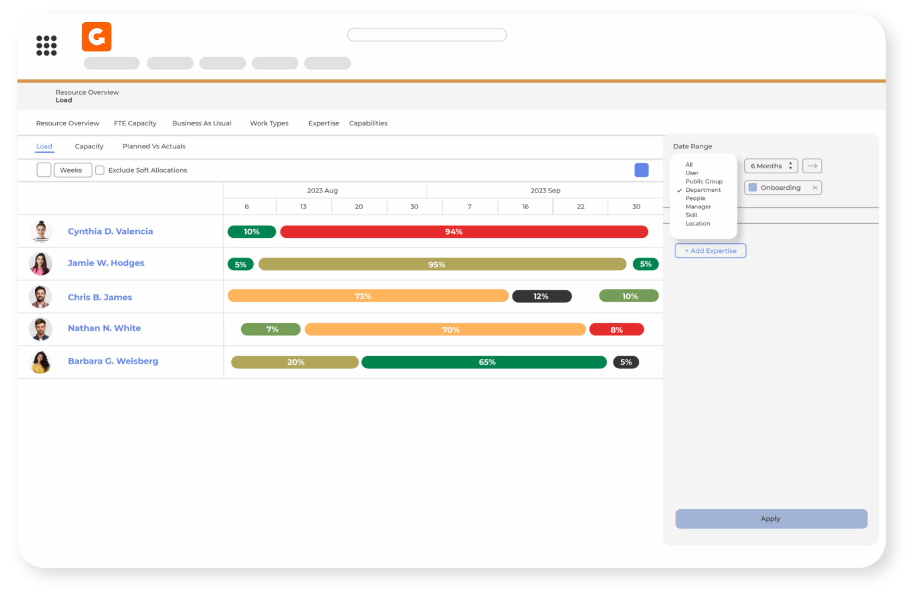Viewport: 917px width, 596px height.
Task: Toggle the empty checkbox beside Weeks
Action: click(x=44, y=170)
